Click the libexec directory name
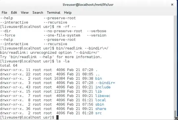 (103, 96)
